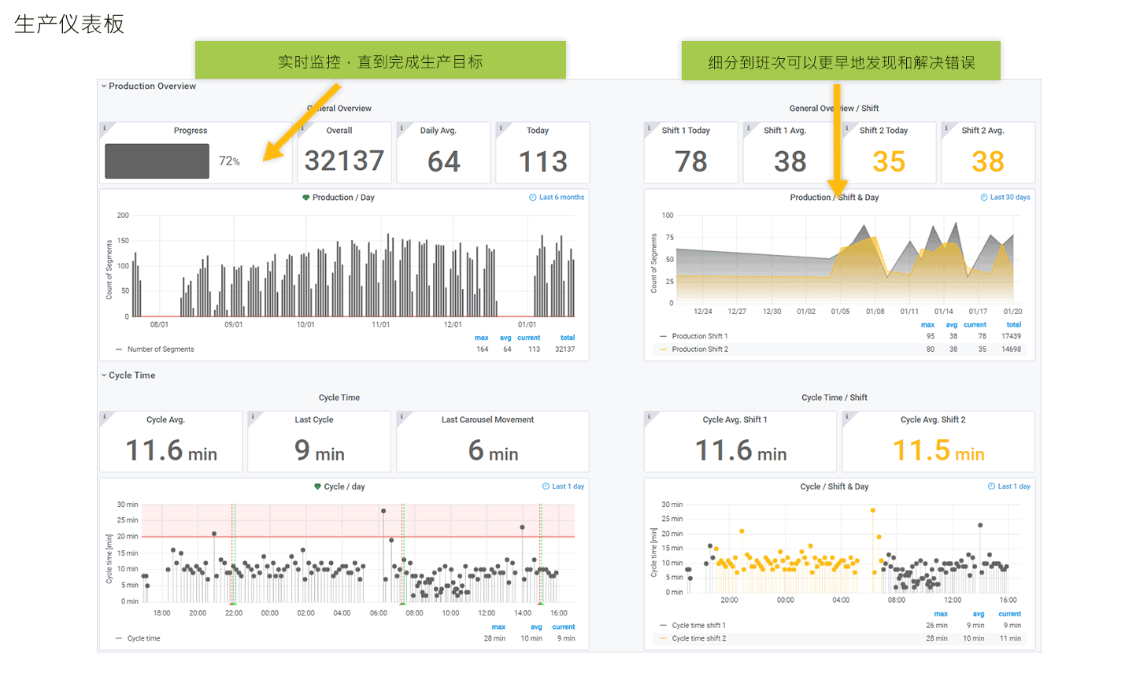The height and width of the screenshot is (695, 1136).
Task: Sort Production / Shift & Day legend by avg
Action: [x=952, y=324]
